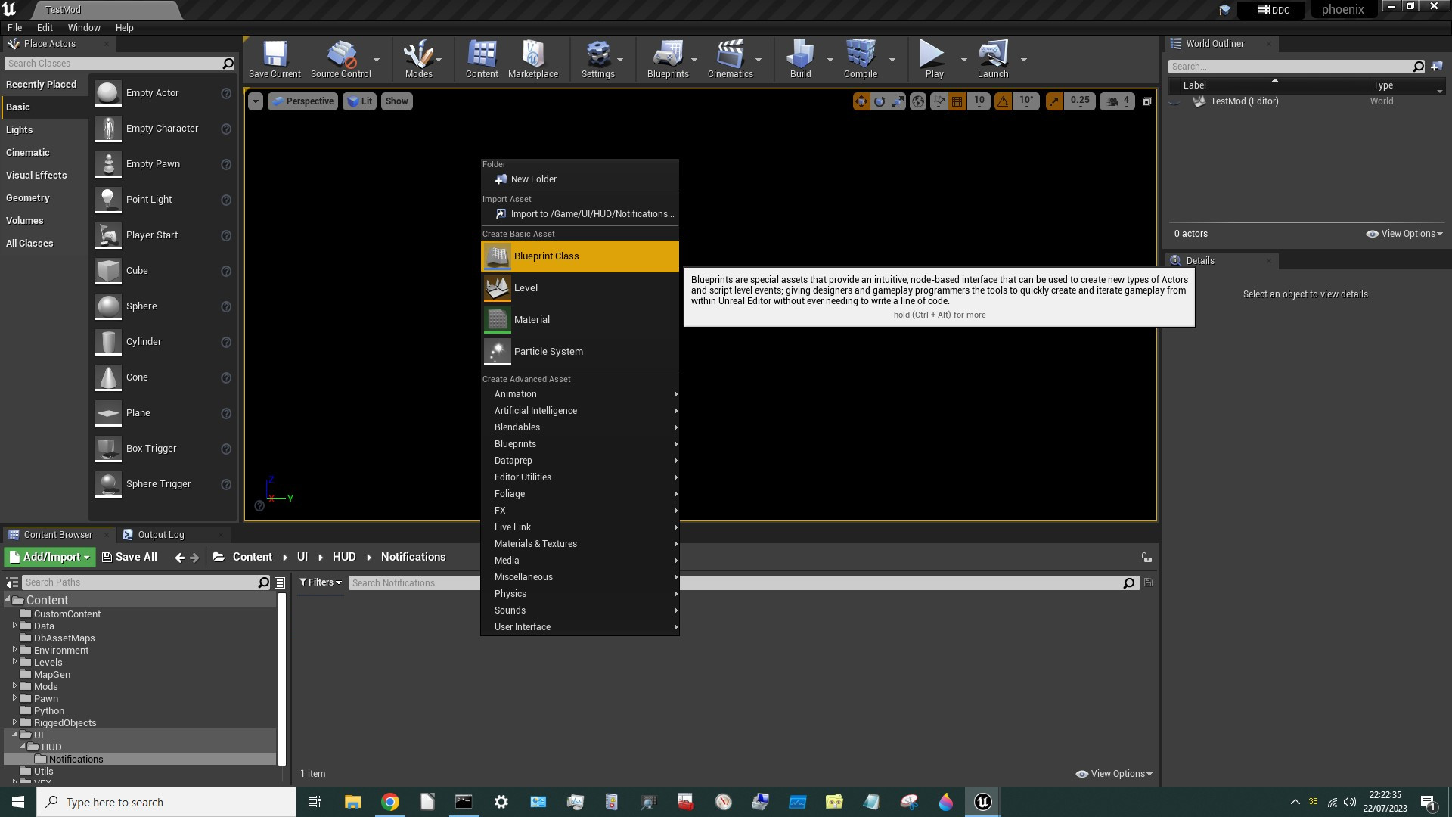Open Lit view mode dropdown
This screenshot has height=817, width=1452.
(360, 101)
